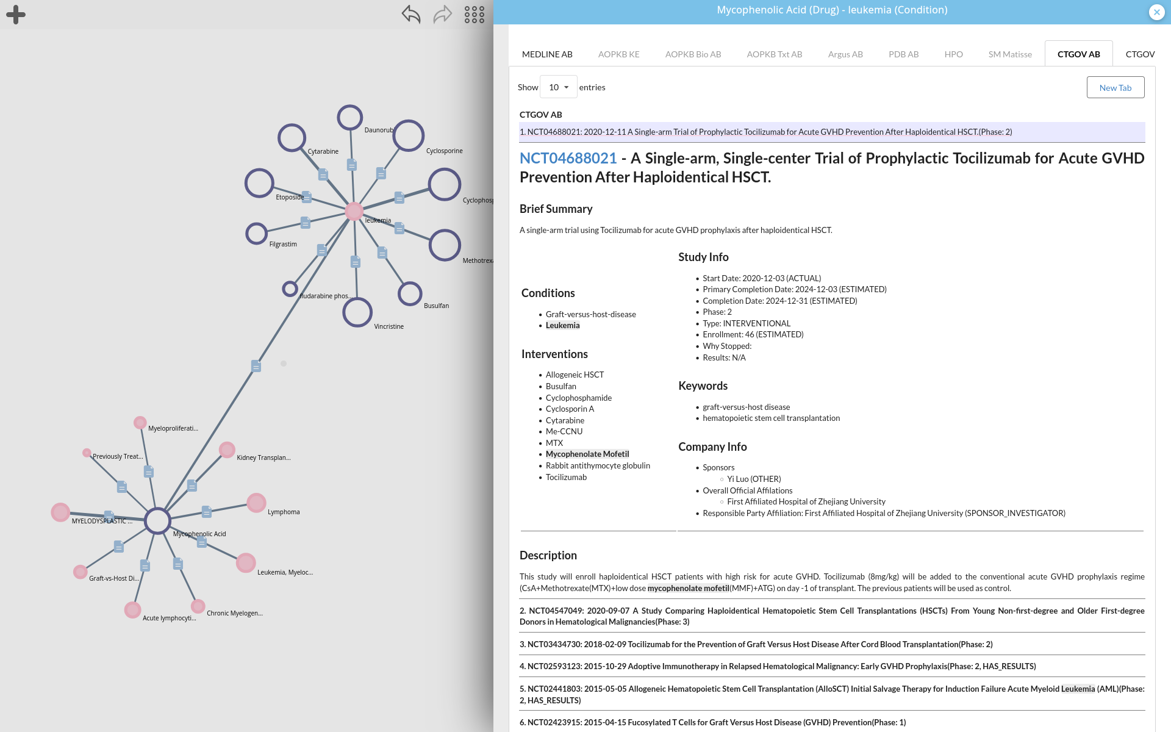Click document icon on leukemia-Mycophenolic Acid edge

click(256, 366)
